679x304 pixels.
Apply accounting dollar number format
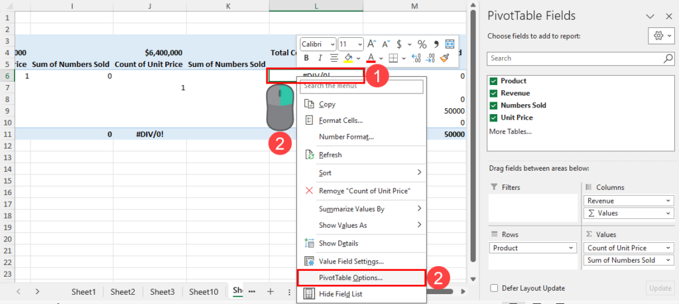point(399,44)
